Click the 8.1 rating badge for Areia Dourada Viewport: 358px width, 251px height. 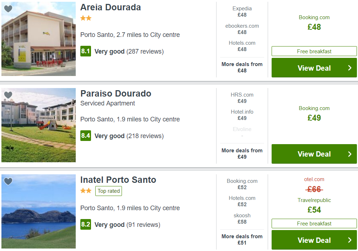point(86,51)
